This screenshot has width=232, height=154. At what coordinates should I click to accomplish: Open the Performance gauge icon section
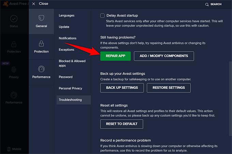pos(41,69)
